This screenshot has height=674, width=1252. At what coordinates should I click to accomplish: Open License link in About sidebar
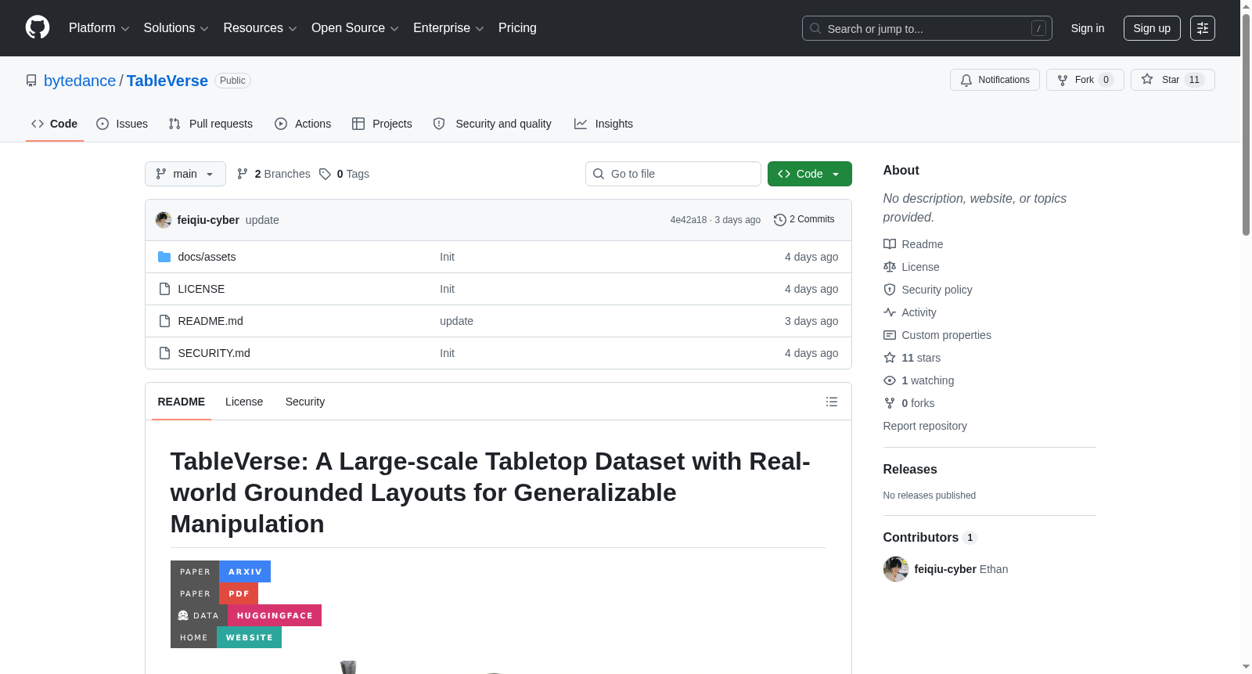click(912, 267)
